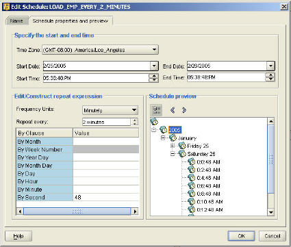Click the By Clause column header
This screenshot has height=247, width=291.
pyautogui.click(x=45, y=133)
